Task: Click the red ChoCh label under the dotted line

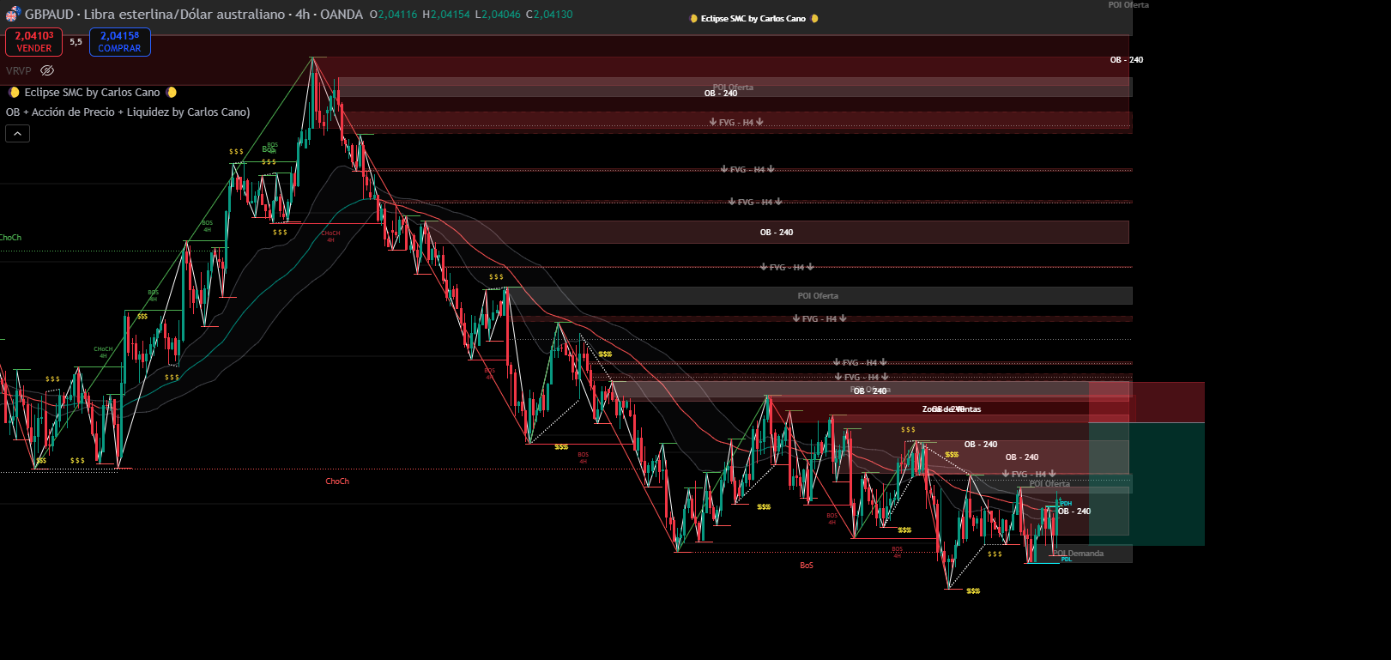Action: [x=337, y=481]
